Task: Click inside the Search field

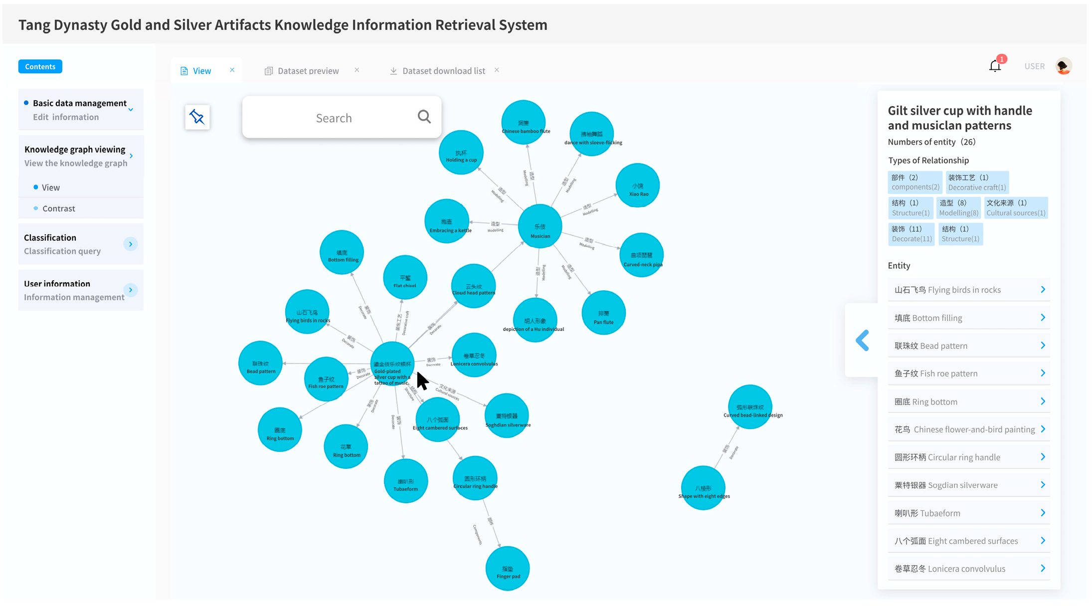Action: [x=334, y=118]
